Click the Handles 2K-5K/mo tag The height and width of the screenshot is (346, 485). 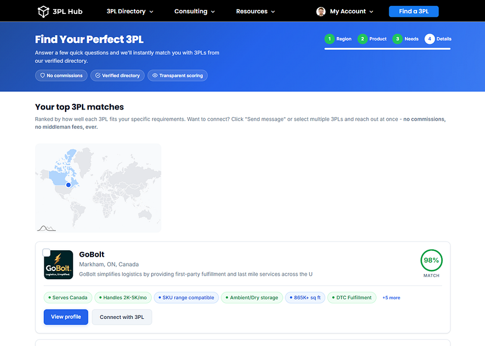[123, 298]
